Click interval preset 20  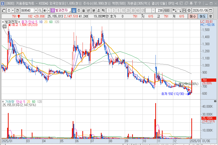pos(128,10)
